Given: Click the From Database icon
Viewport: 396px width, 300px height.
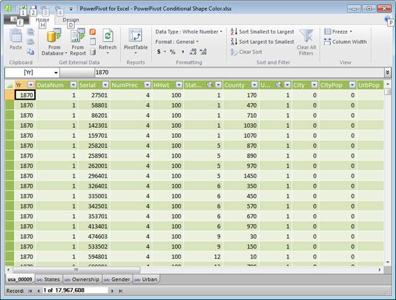Looking at the screenshot, I should pos(54,36).
